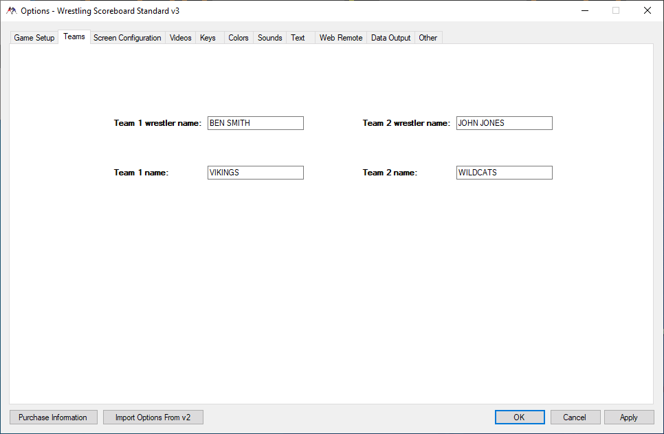Select the Teams tab
The image size is (664, 434).
(x=74, y=37)
